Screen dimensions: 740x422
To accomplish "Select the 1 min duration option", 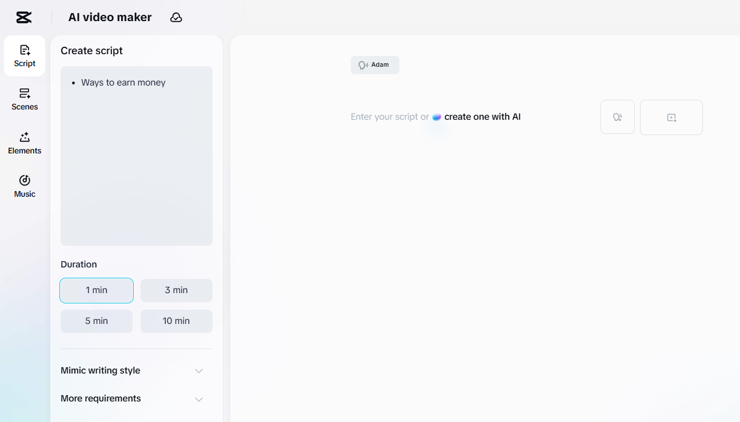I will click(96, 290).
